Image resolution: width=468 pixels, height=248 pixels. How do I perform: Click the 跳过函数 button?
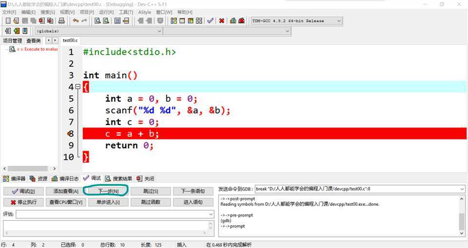pos(151,202)
